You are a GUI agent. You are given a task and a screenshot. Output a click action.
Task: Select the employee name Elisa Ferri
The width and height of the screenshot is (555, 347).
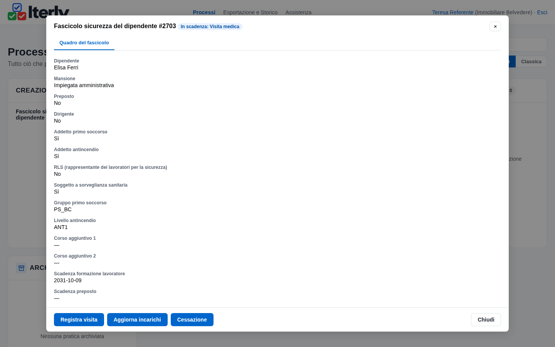(x=66, y=67)
